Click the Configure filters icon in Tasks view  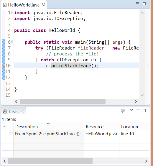pyautogui.click(x=123, y=111)
